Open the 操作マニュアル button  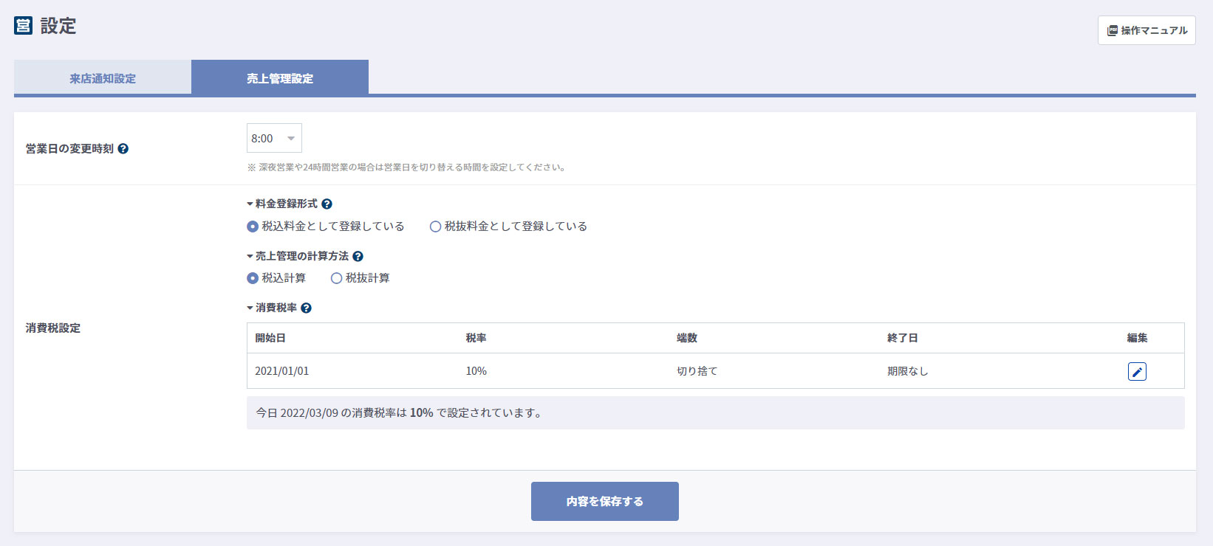click(x=1147, y=31)
